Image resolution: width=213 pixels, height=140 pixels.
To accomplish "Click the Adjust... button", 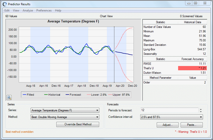I will click(x=167, y=125).
